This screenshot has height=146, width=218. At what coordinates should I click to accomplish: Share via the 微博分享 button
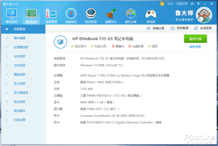155,28
